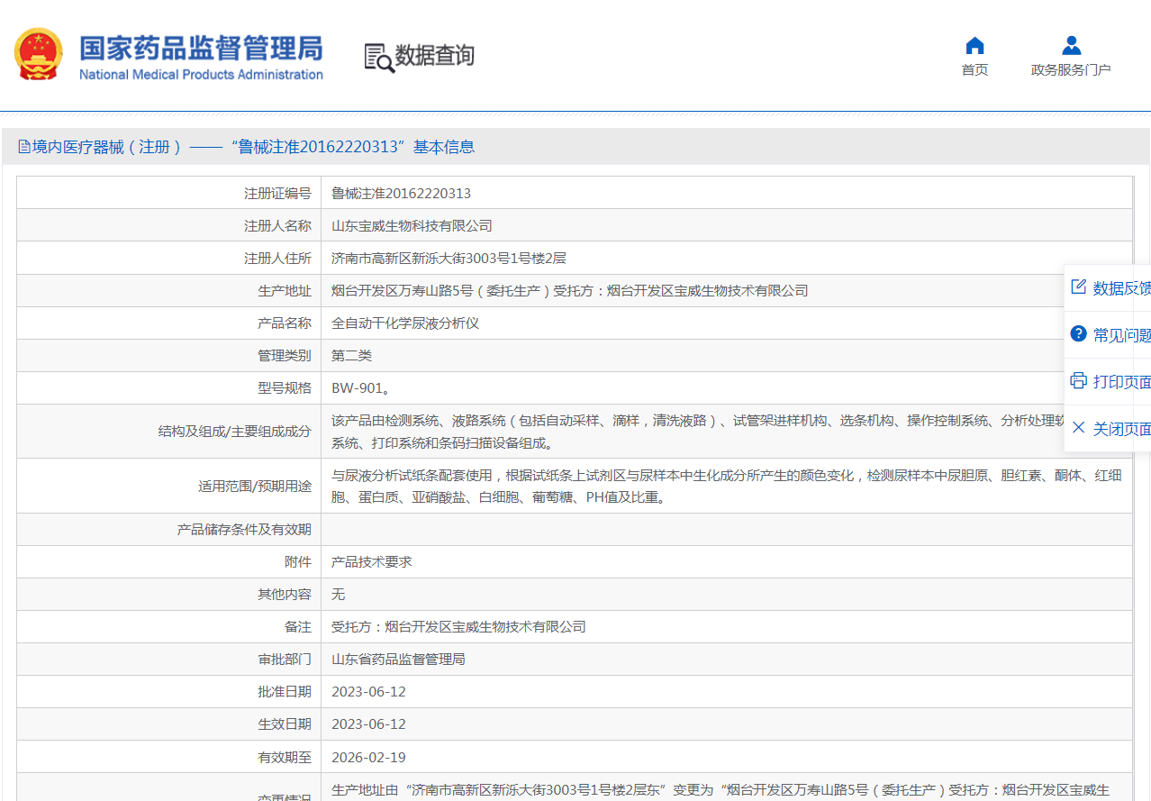1151x801 pixels.
Task: Select registrant name 山东宝威生物科技有限公司
Action: pos(412,226)
